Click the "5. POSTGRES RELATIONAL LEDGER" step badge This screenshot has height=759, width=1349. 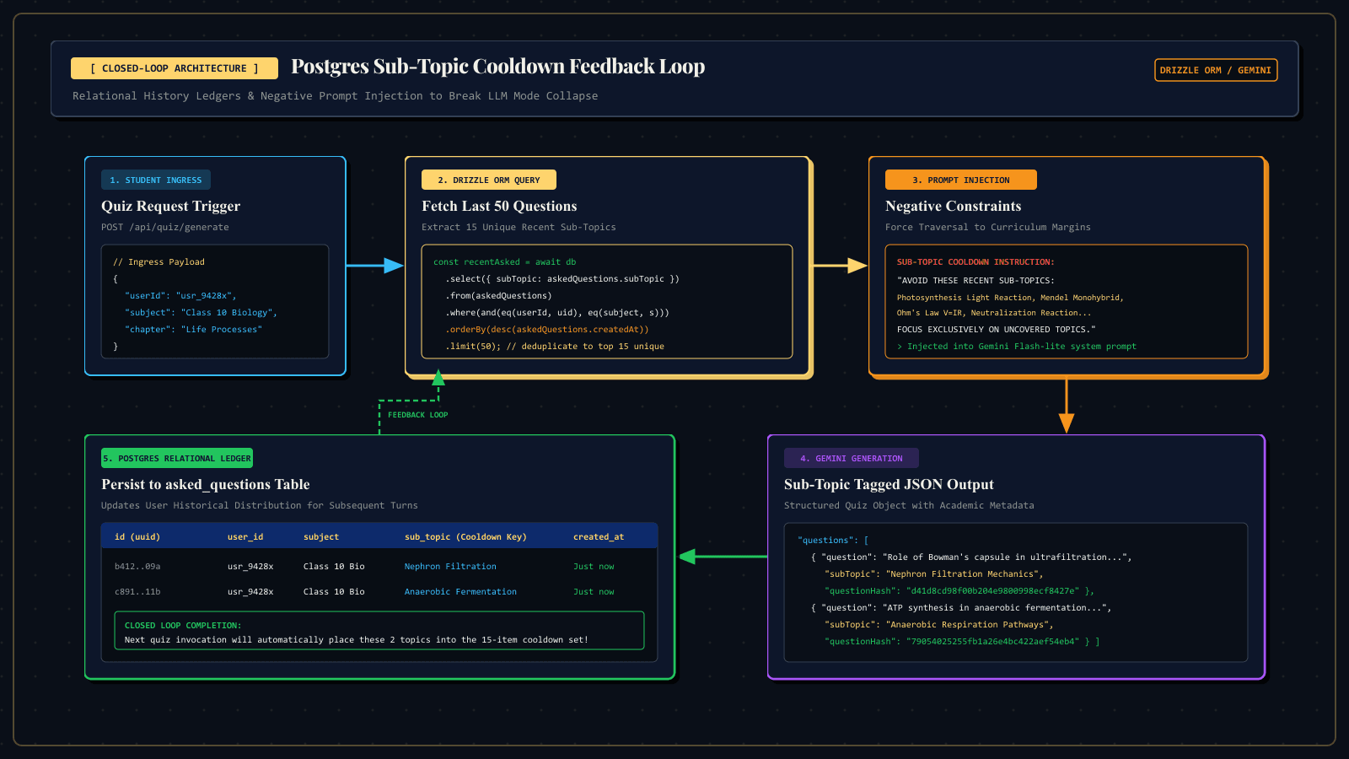click(x=177, y=458)
